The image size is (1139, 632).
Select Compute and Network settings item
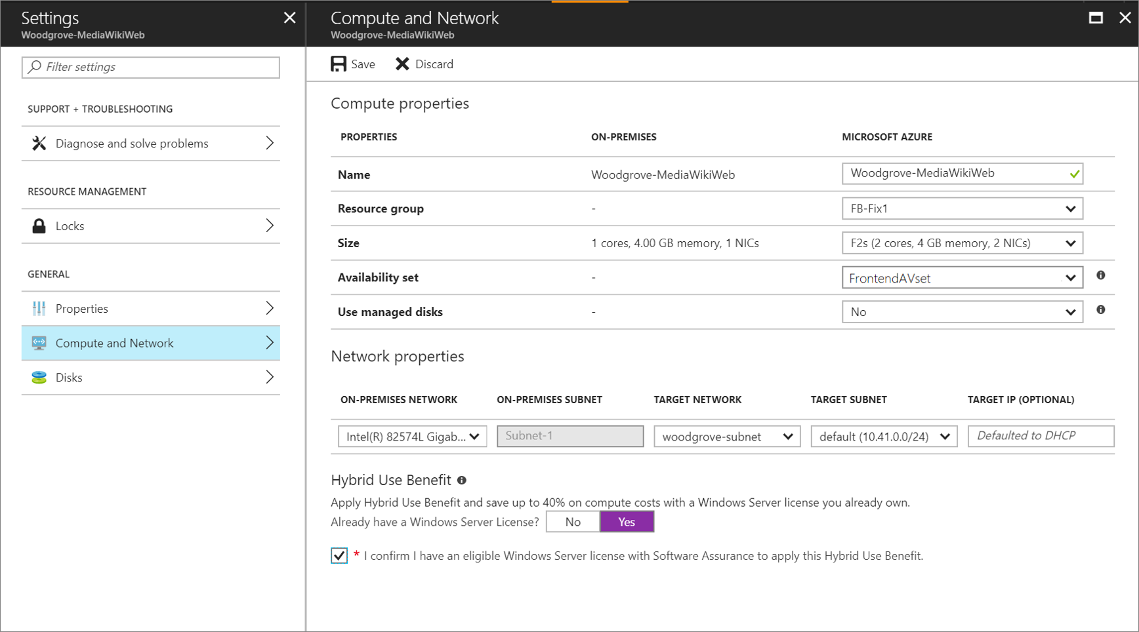pyautogui.click(x=151, y=343)
